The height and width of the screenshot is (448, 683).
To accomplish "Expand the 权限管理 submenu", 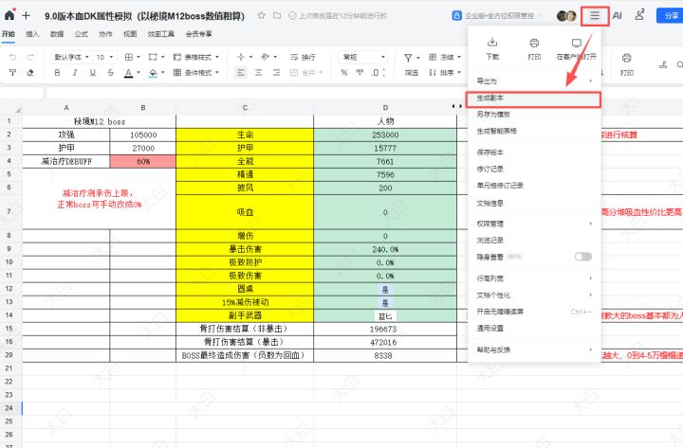I will pyautogui.click(x=534, y=224).
